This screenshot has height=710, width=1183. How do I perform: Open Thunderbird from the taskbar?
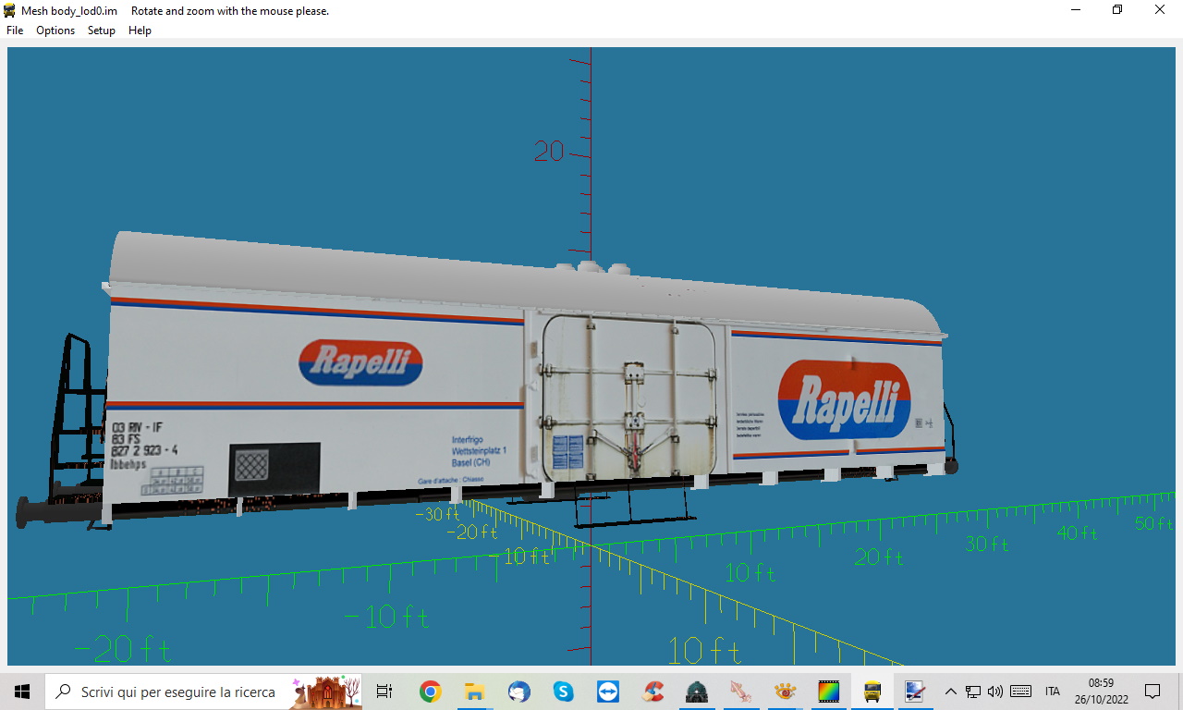518,691
